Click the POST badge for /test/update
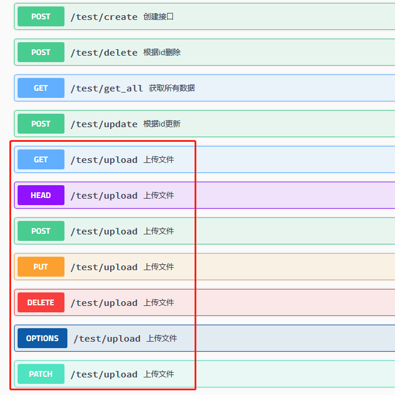395x395 pixels. click(x=40, y=124)
